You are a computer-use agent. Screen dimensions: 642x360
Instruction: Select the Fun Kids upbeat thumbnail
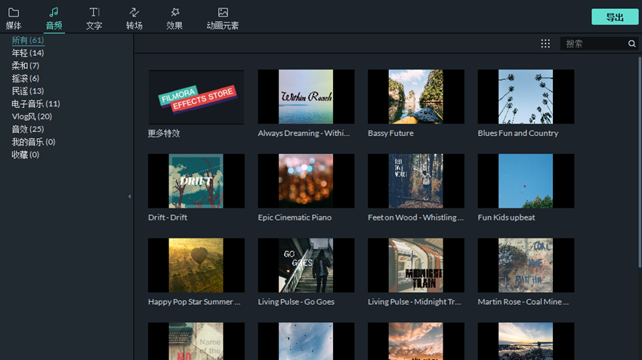pos(526,181)
